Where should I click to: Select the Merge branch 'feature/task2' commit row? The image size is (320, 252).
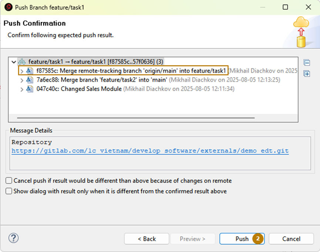tap(102, 80)
